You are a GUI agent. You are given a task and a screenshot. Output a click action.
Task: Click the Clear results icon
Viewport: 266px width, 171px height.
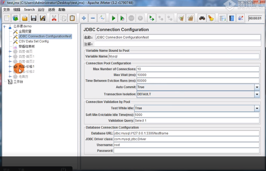181,18
